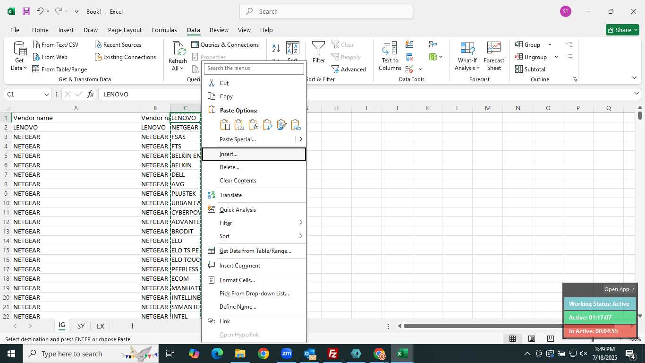Open the Page Layout tab
645x363 pixels.
click(125, 30)
